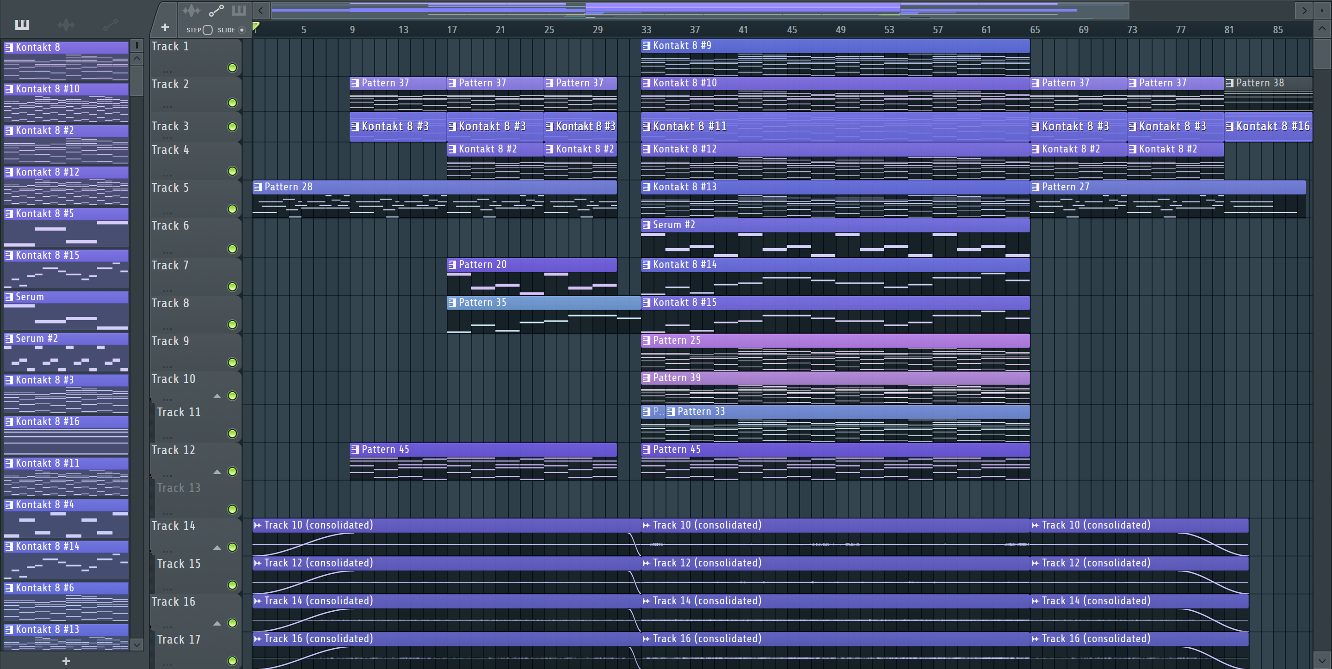Click the playlist vertical scrollbar thumb
The width and height of the screenshot is (1332, 669).
(x=1322, y=53)
